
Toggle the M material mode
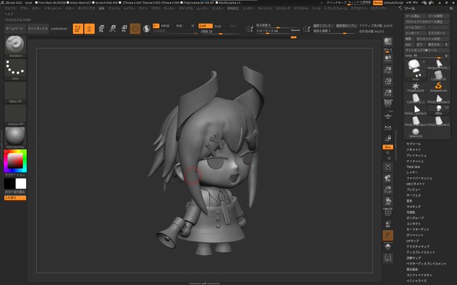(193, 26)
